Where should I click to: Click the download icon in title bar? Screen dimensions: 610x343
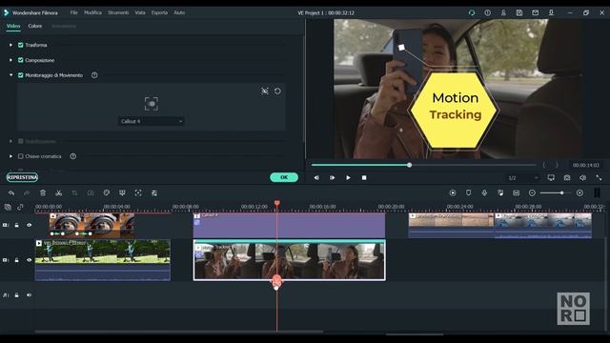coord(551,12)
